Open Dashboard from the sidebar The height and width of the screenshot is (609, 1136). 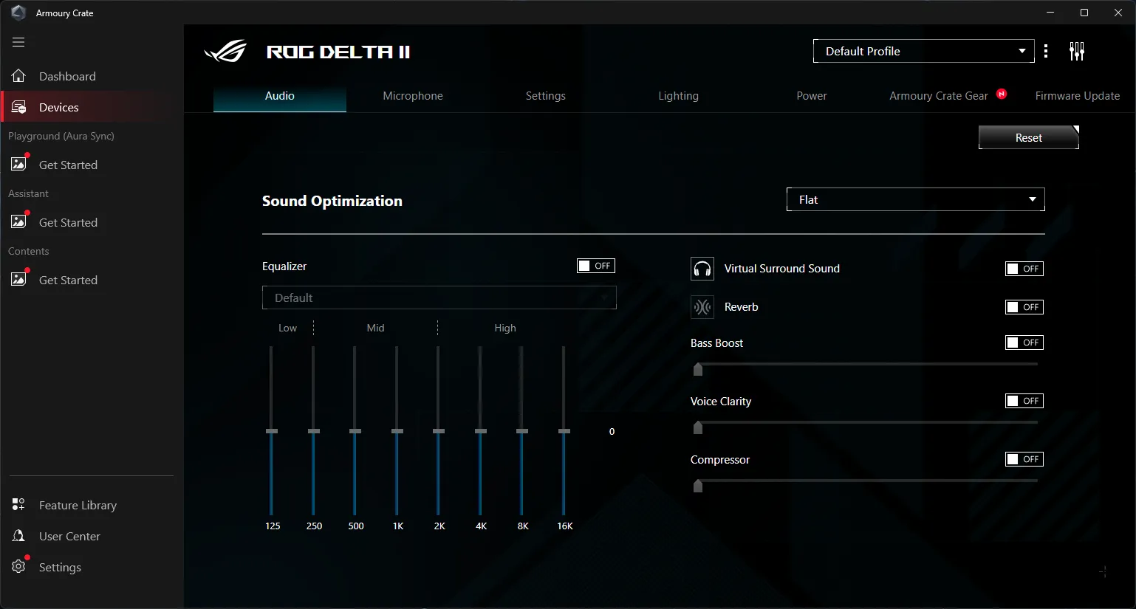pos(92,76)
